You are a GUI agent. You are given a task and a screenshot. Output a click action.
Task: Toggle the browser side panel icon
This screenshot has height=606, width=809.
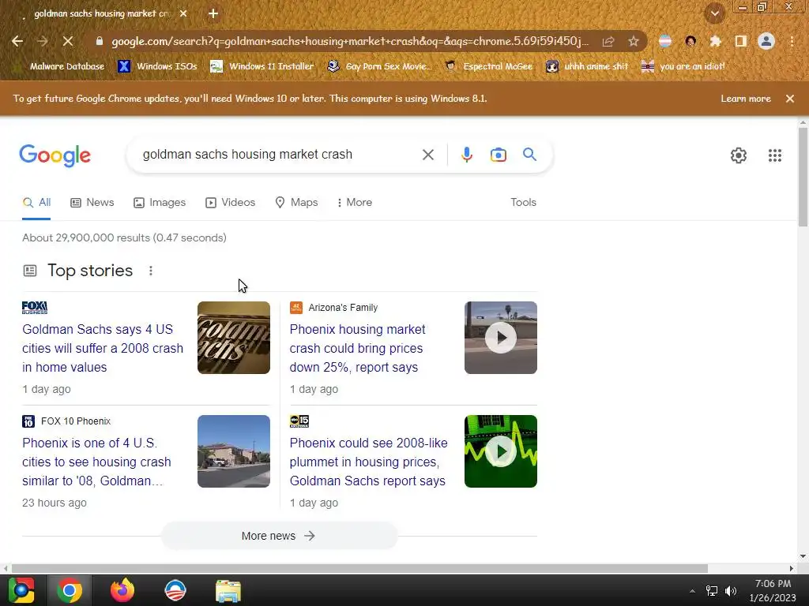[741, 41]
